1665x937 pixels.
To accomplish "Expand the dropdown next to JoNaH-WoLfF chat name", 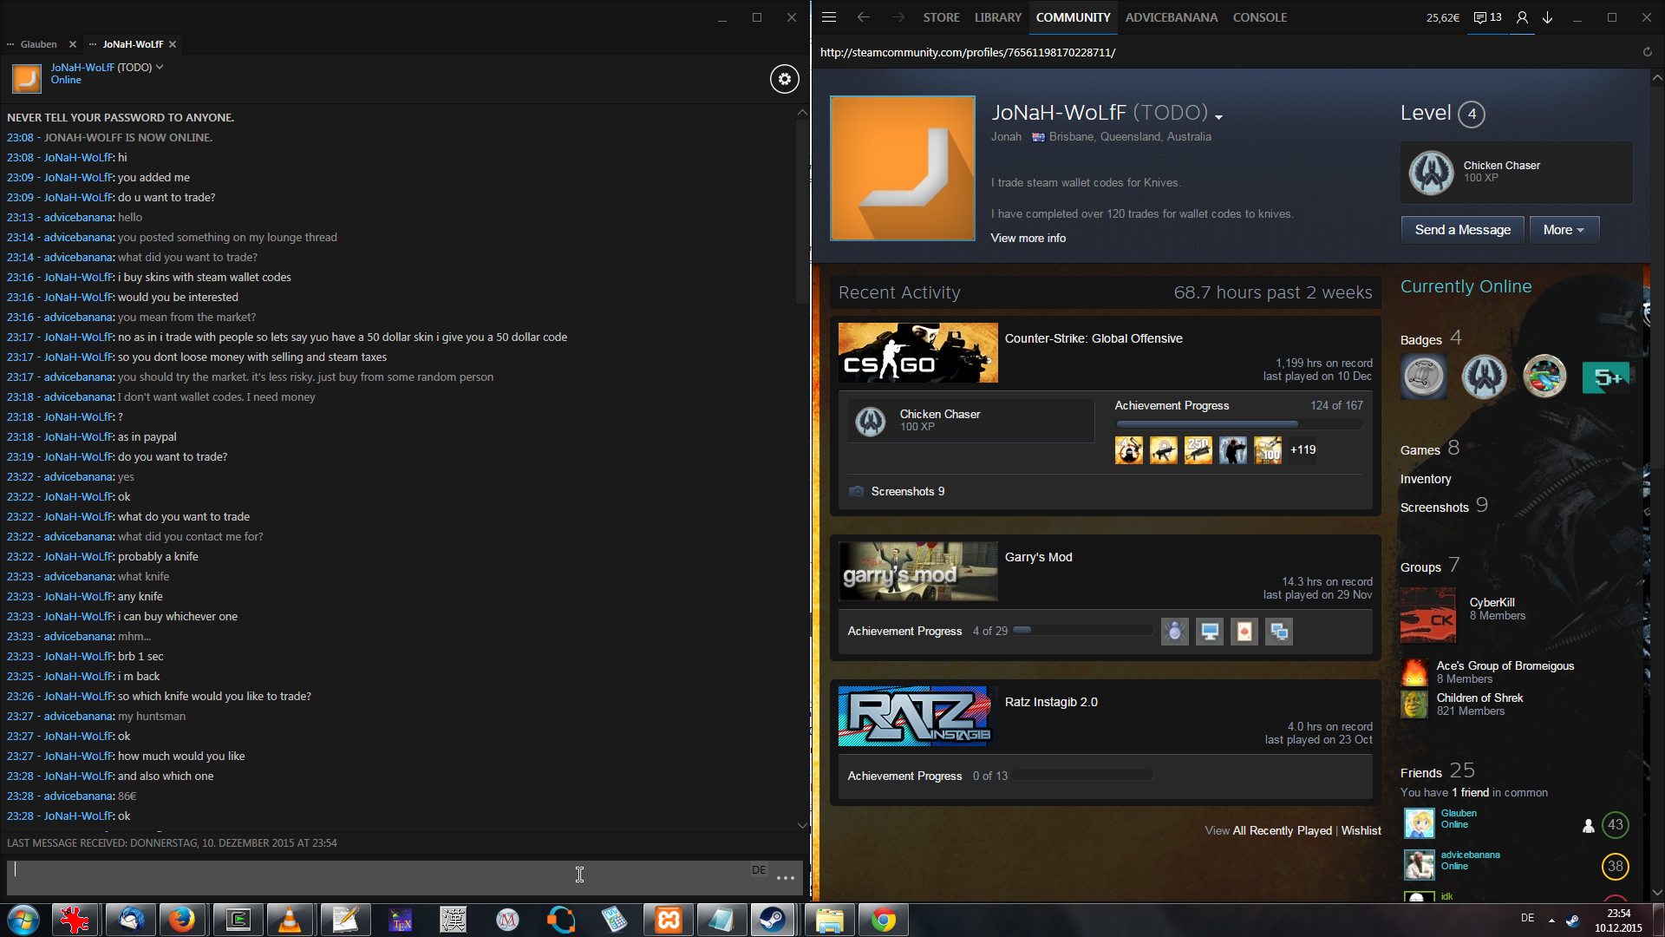I will [x=160, y=67].
